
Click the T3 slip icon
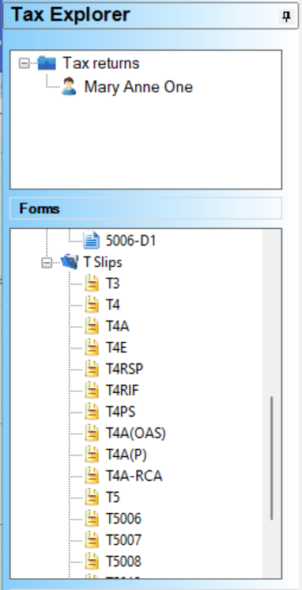(x=92, y=284)
